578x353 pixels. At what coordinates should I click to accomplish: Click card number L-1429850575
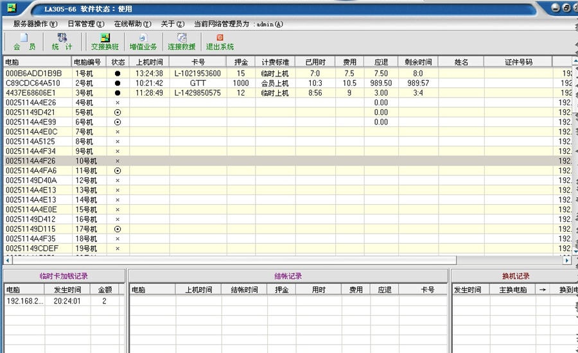tap(198, 93)
